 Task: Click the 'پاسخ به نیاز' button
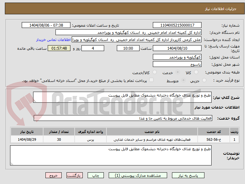tap(188, 176)
